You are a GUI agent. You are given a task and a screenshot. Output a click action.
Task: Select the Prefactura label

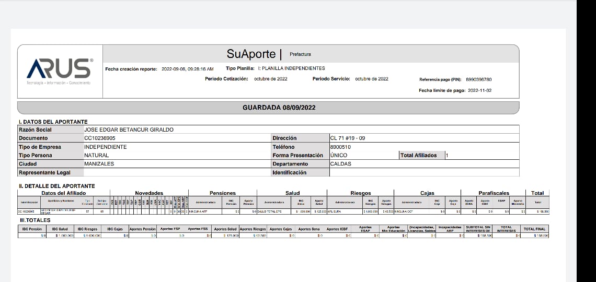pyautogui.click(x=300, y=54)
